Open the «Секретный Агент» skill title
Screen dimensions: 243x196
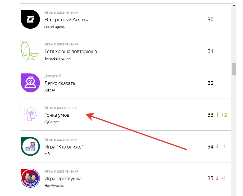[x=66, y=20]
